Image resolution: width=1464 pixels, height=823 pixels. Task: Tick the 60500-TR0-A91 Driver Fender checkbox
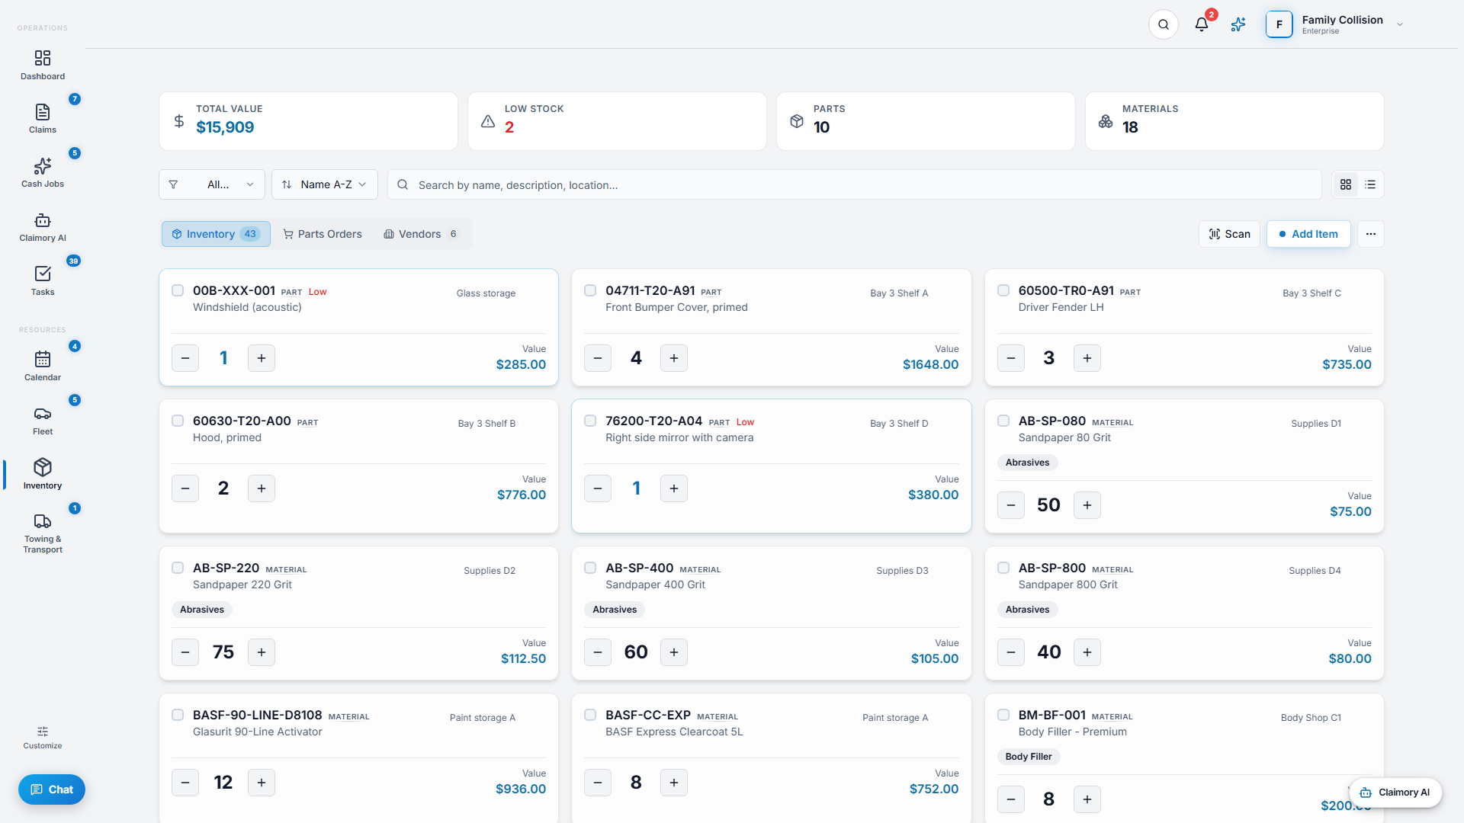pyautogui.click(x=1003, y=290)
